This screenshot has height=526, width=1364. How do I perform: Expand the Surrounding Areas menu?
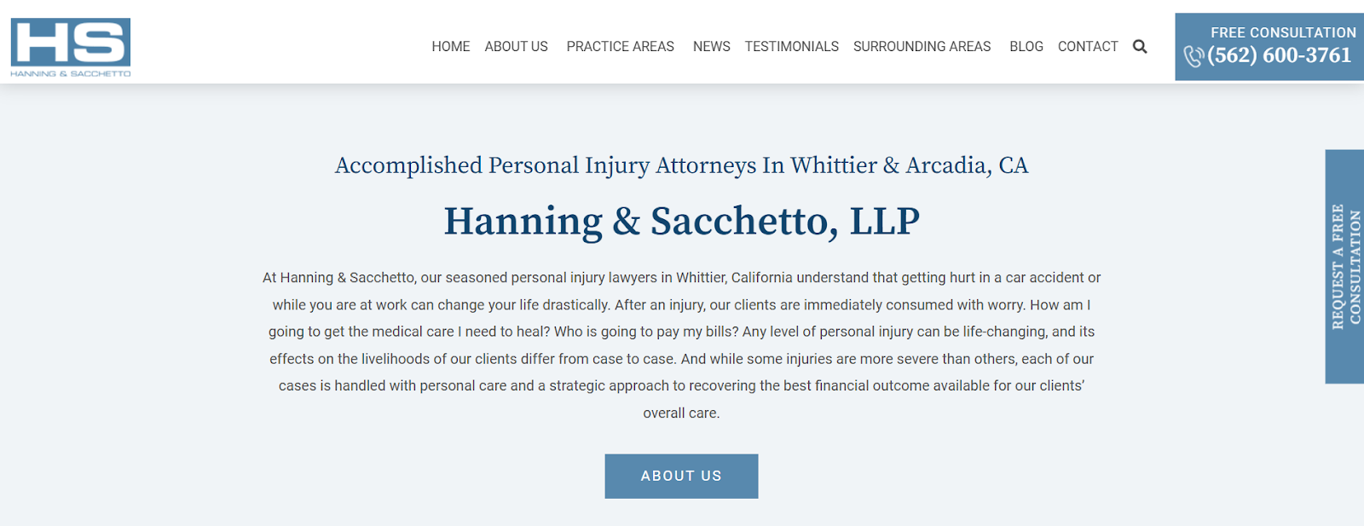[922, 47]
